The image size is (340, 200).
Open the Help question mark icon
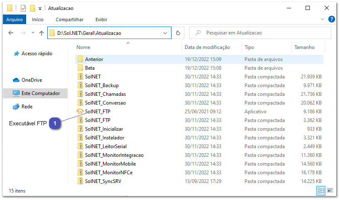tap(331, 19)
